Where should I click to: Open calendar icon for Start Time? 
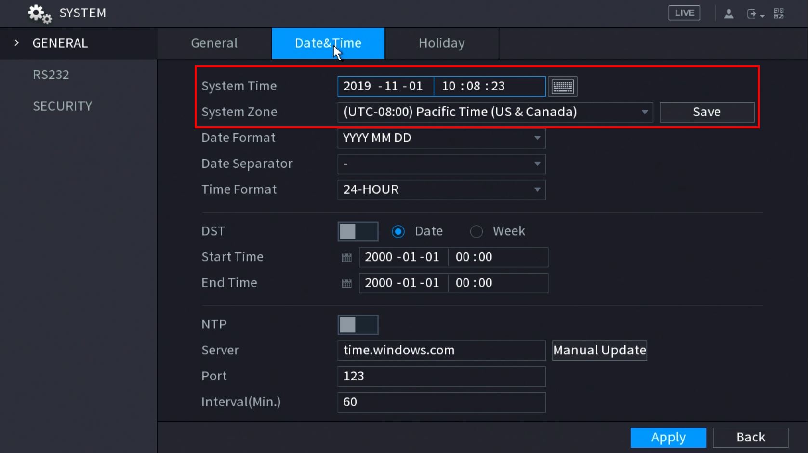[346, 257]
